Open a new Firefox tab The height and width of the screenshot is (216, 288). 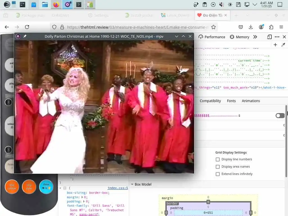click(x=236, y=15)
